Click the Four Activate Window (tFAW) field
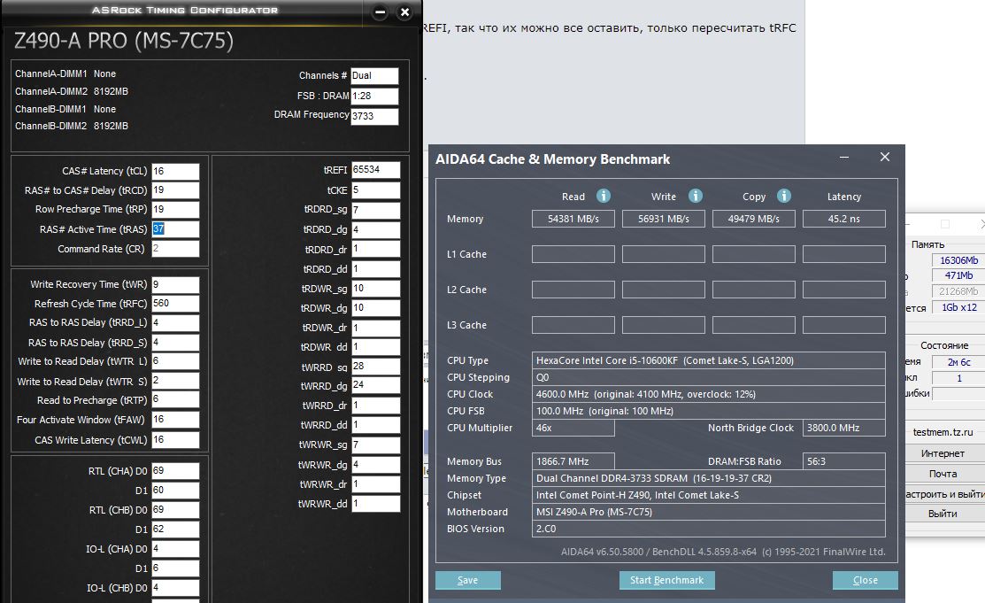Viewport: 985px width, 603px height. (175, 420)
